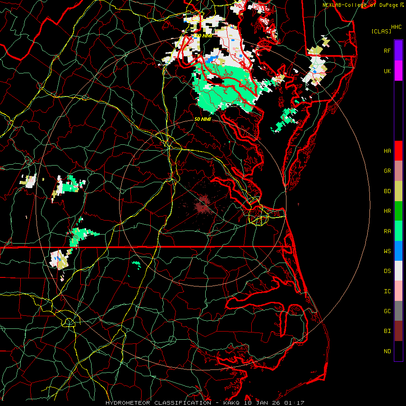Click the GR legend color swatch
Image resolution: width=406 pixels, height=406 pixels.
coord(398,171)
